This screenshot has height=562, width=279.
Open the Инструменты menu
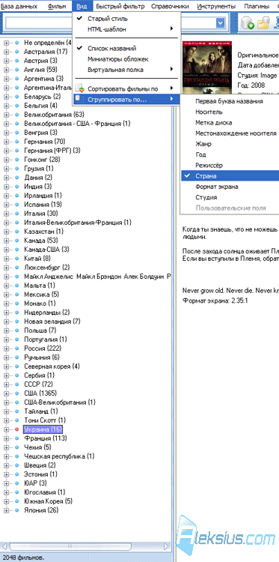pos(216,6)
